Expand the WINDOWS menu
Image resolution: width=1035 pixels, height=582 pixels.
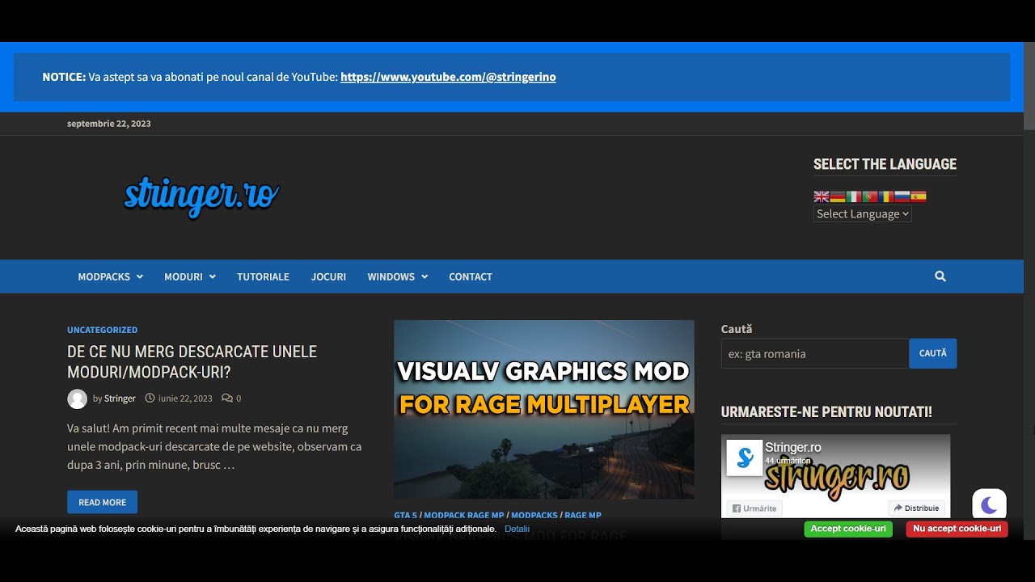coord(397,276)
